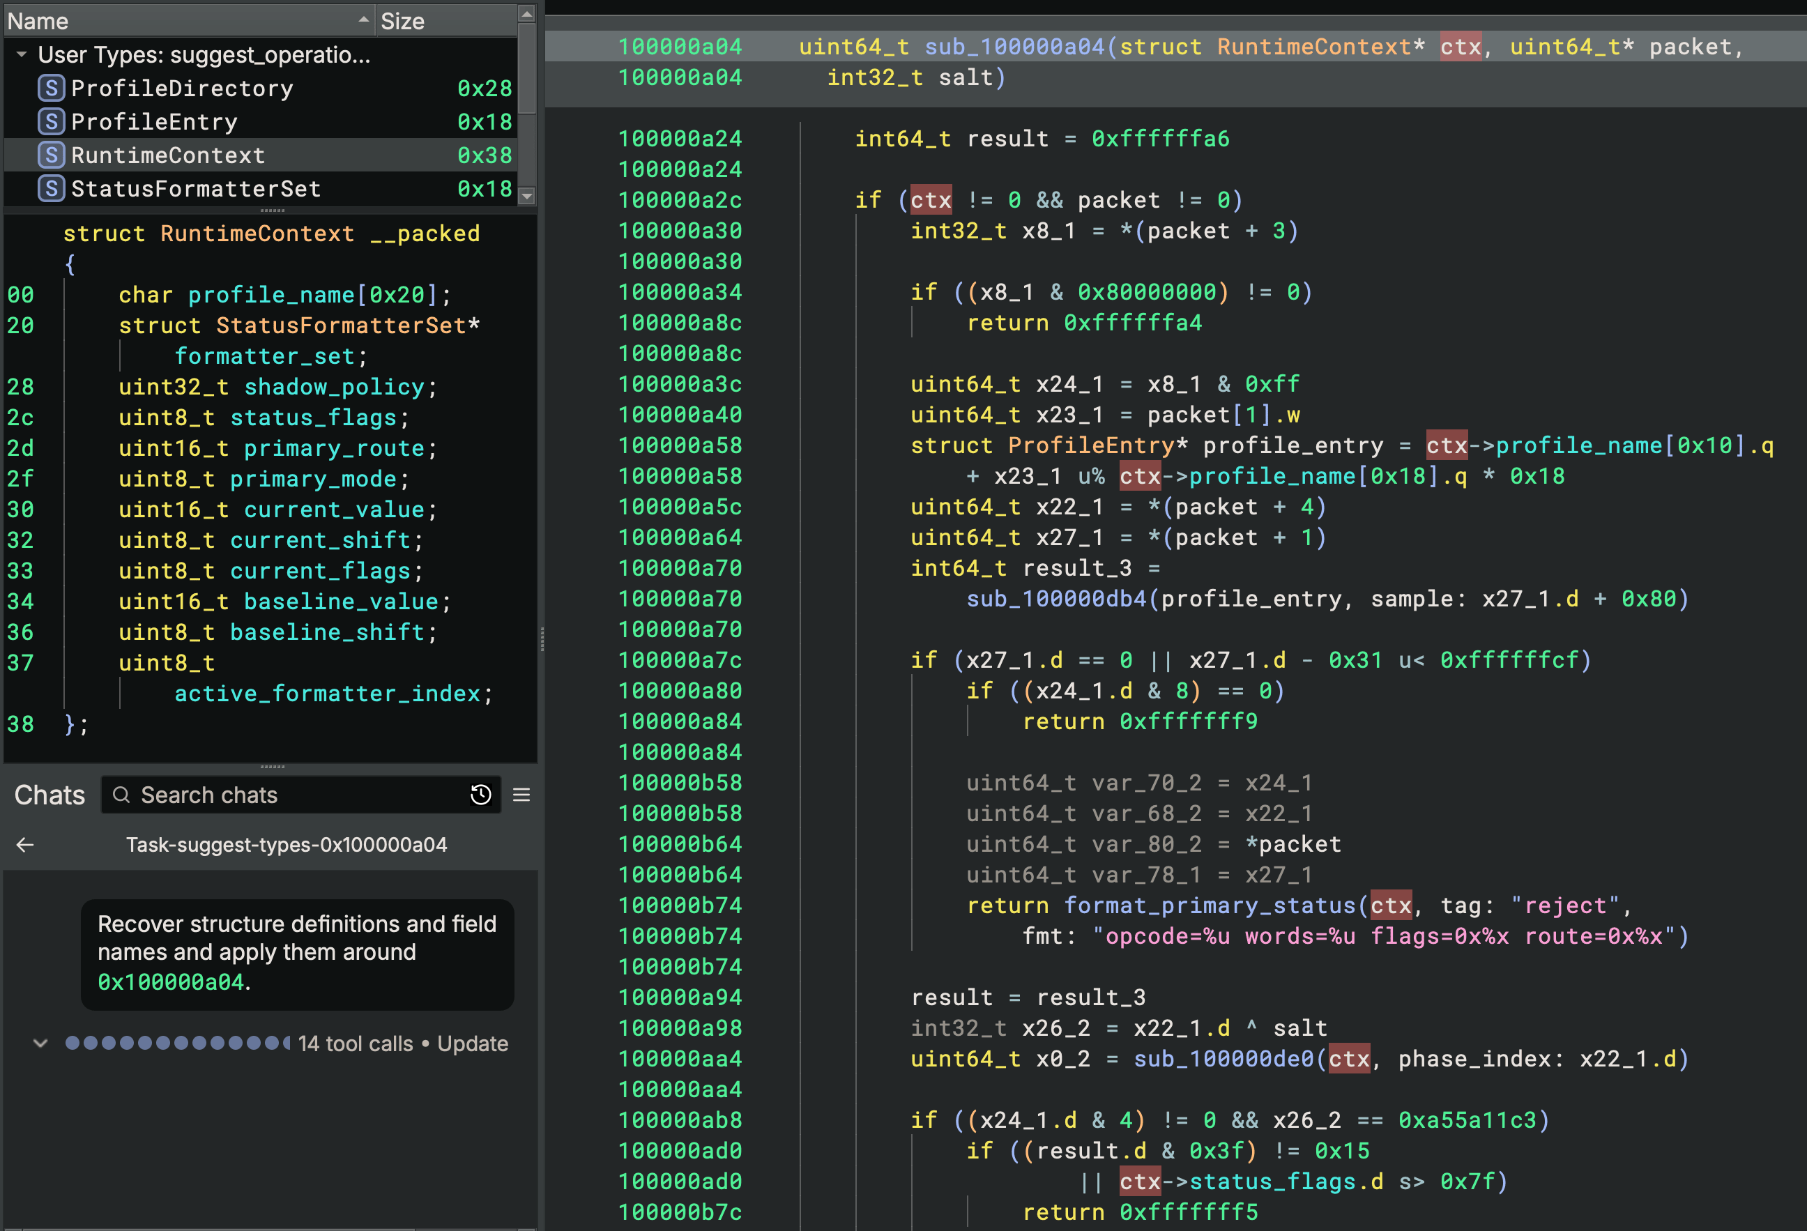This screenshot has width=1807, height=1231.
Task: Select the ProfileDirectory type row
Action: [261, 88]
